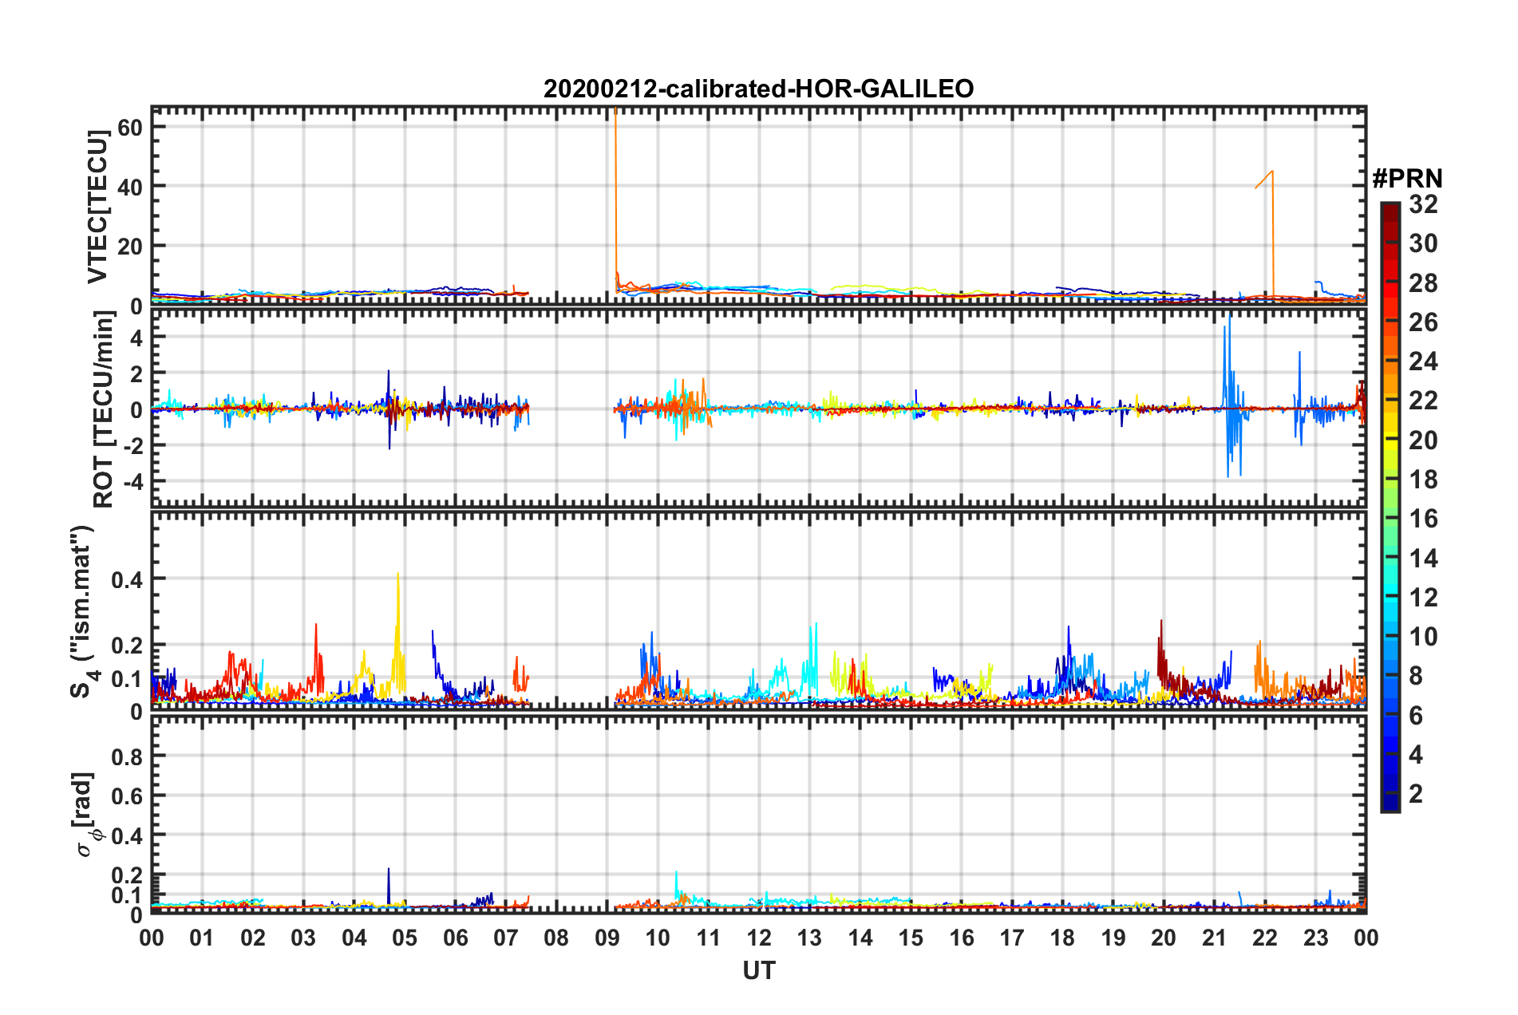Click the orange VTEC ramp near 22 UT
The image size is (1518, 1015).
click(x=1264, y=180)
